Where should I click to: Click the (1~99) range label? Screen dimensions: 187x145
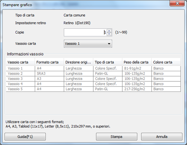point(121,32)
